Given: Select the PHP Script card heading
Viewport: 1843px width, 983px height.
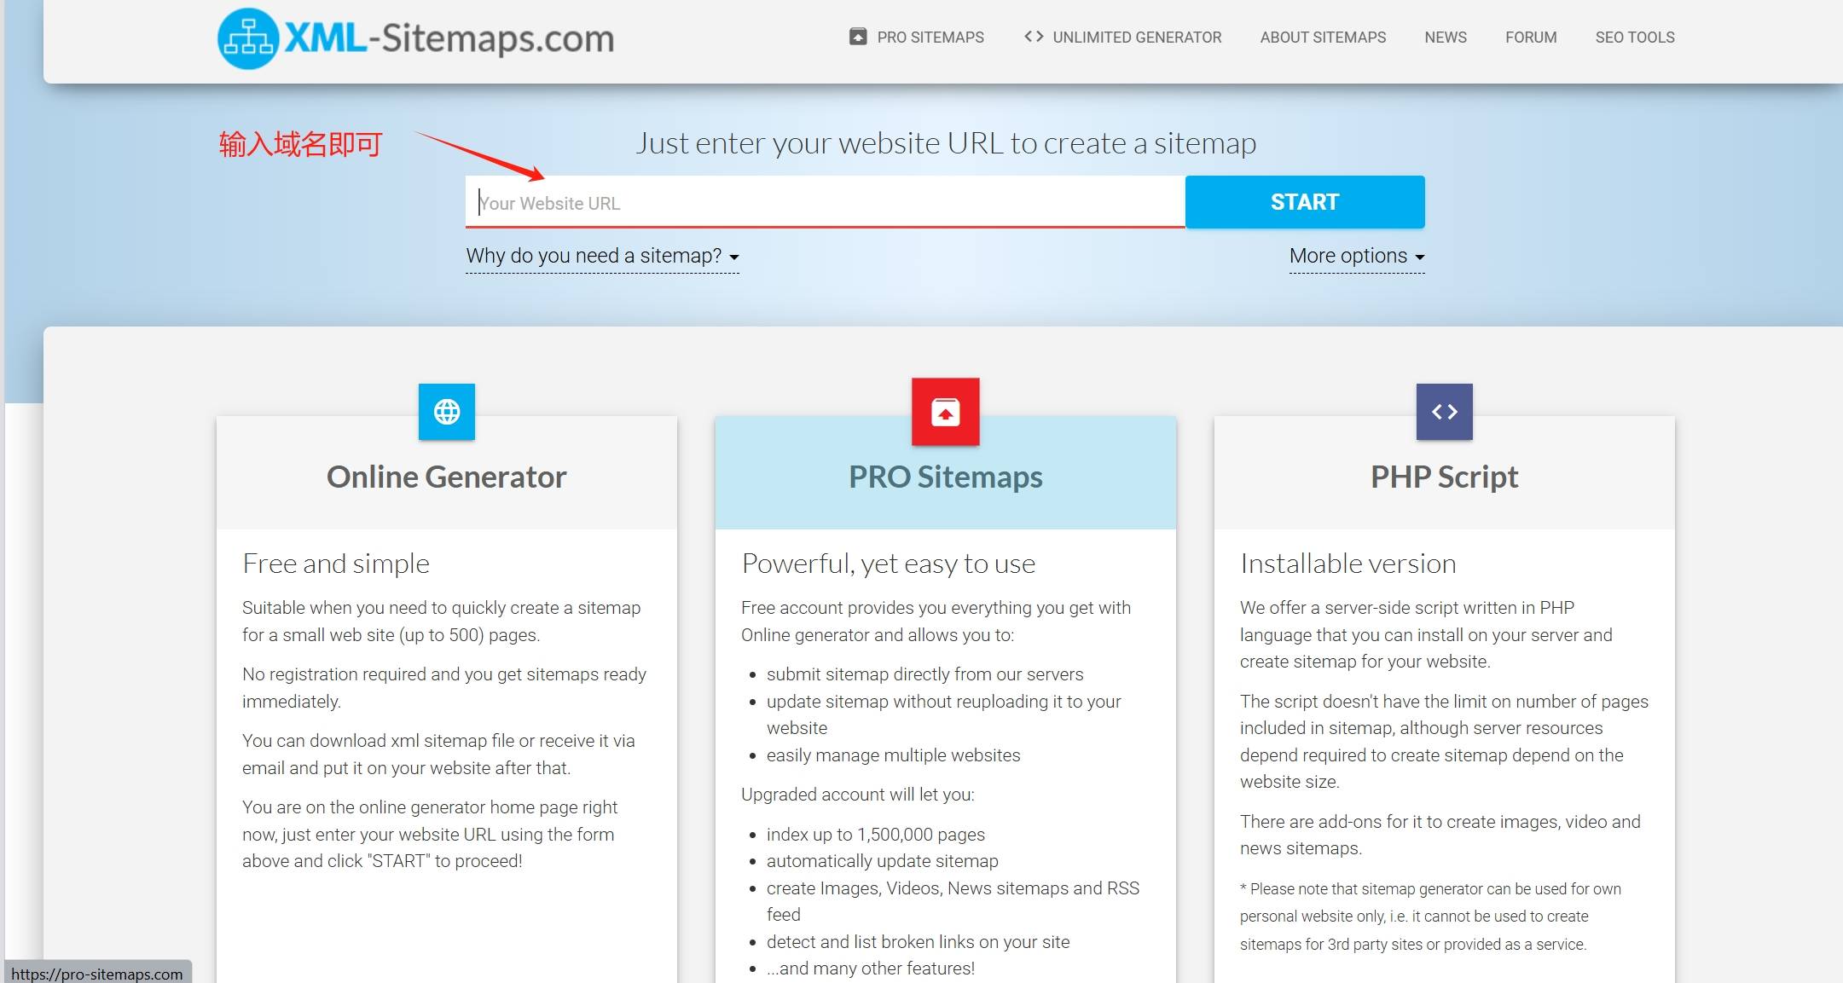Looking at the screenshot, I should click(x=1445, y=477).
